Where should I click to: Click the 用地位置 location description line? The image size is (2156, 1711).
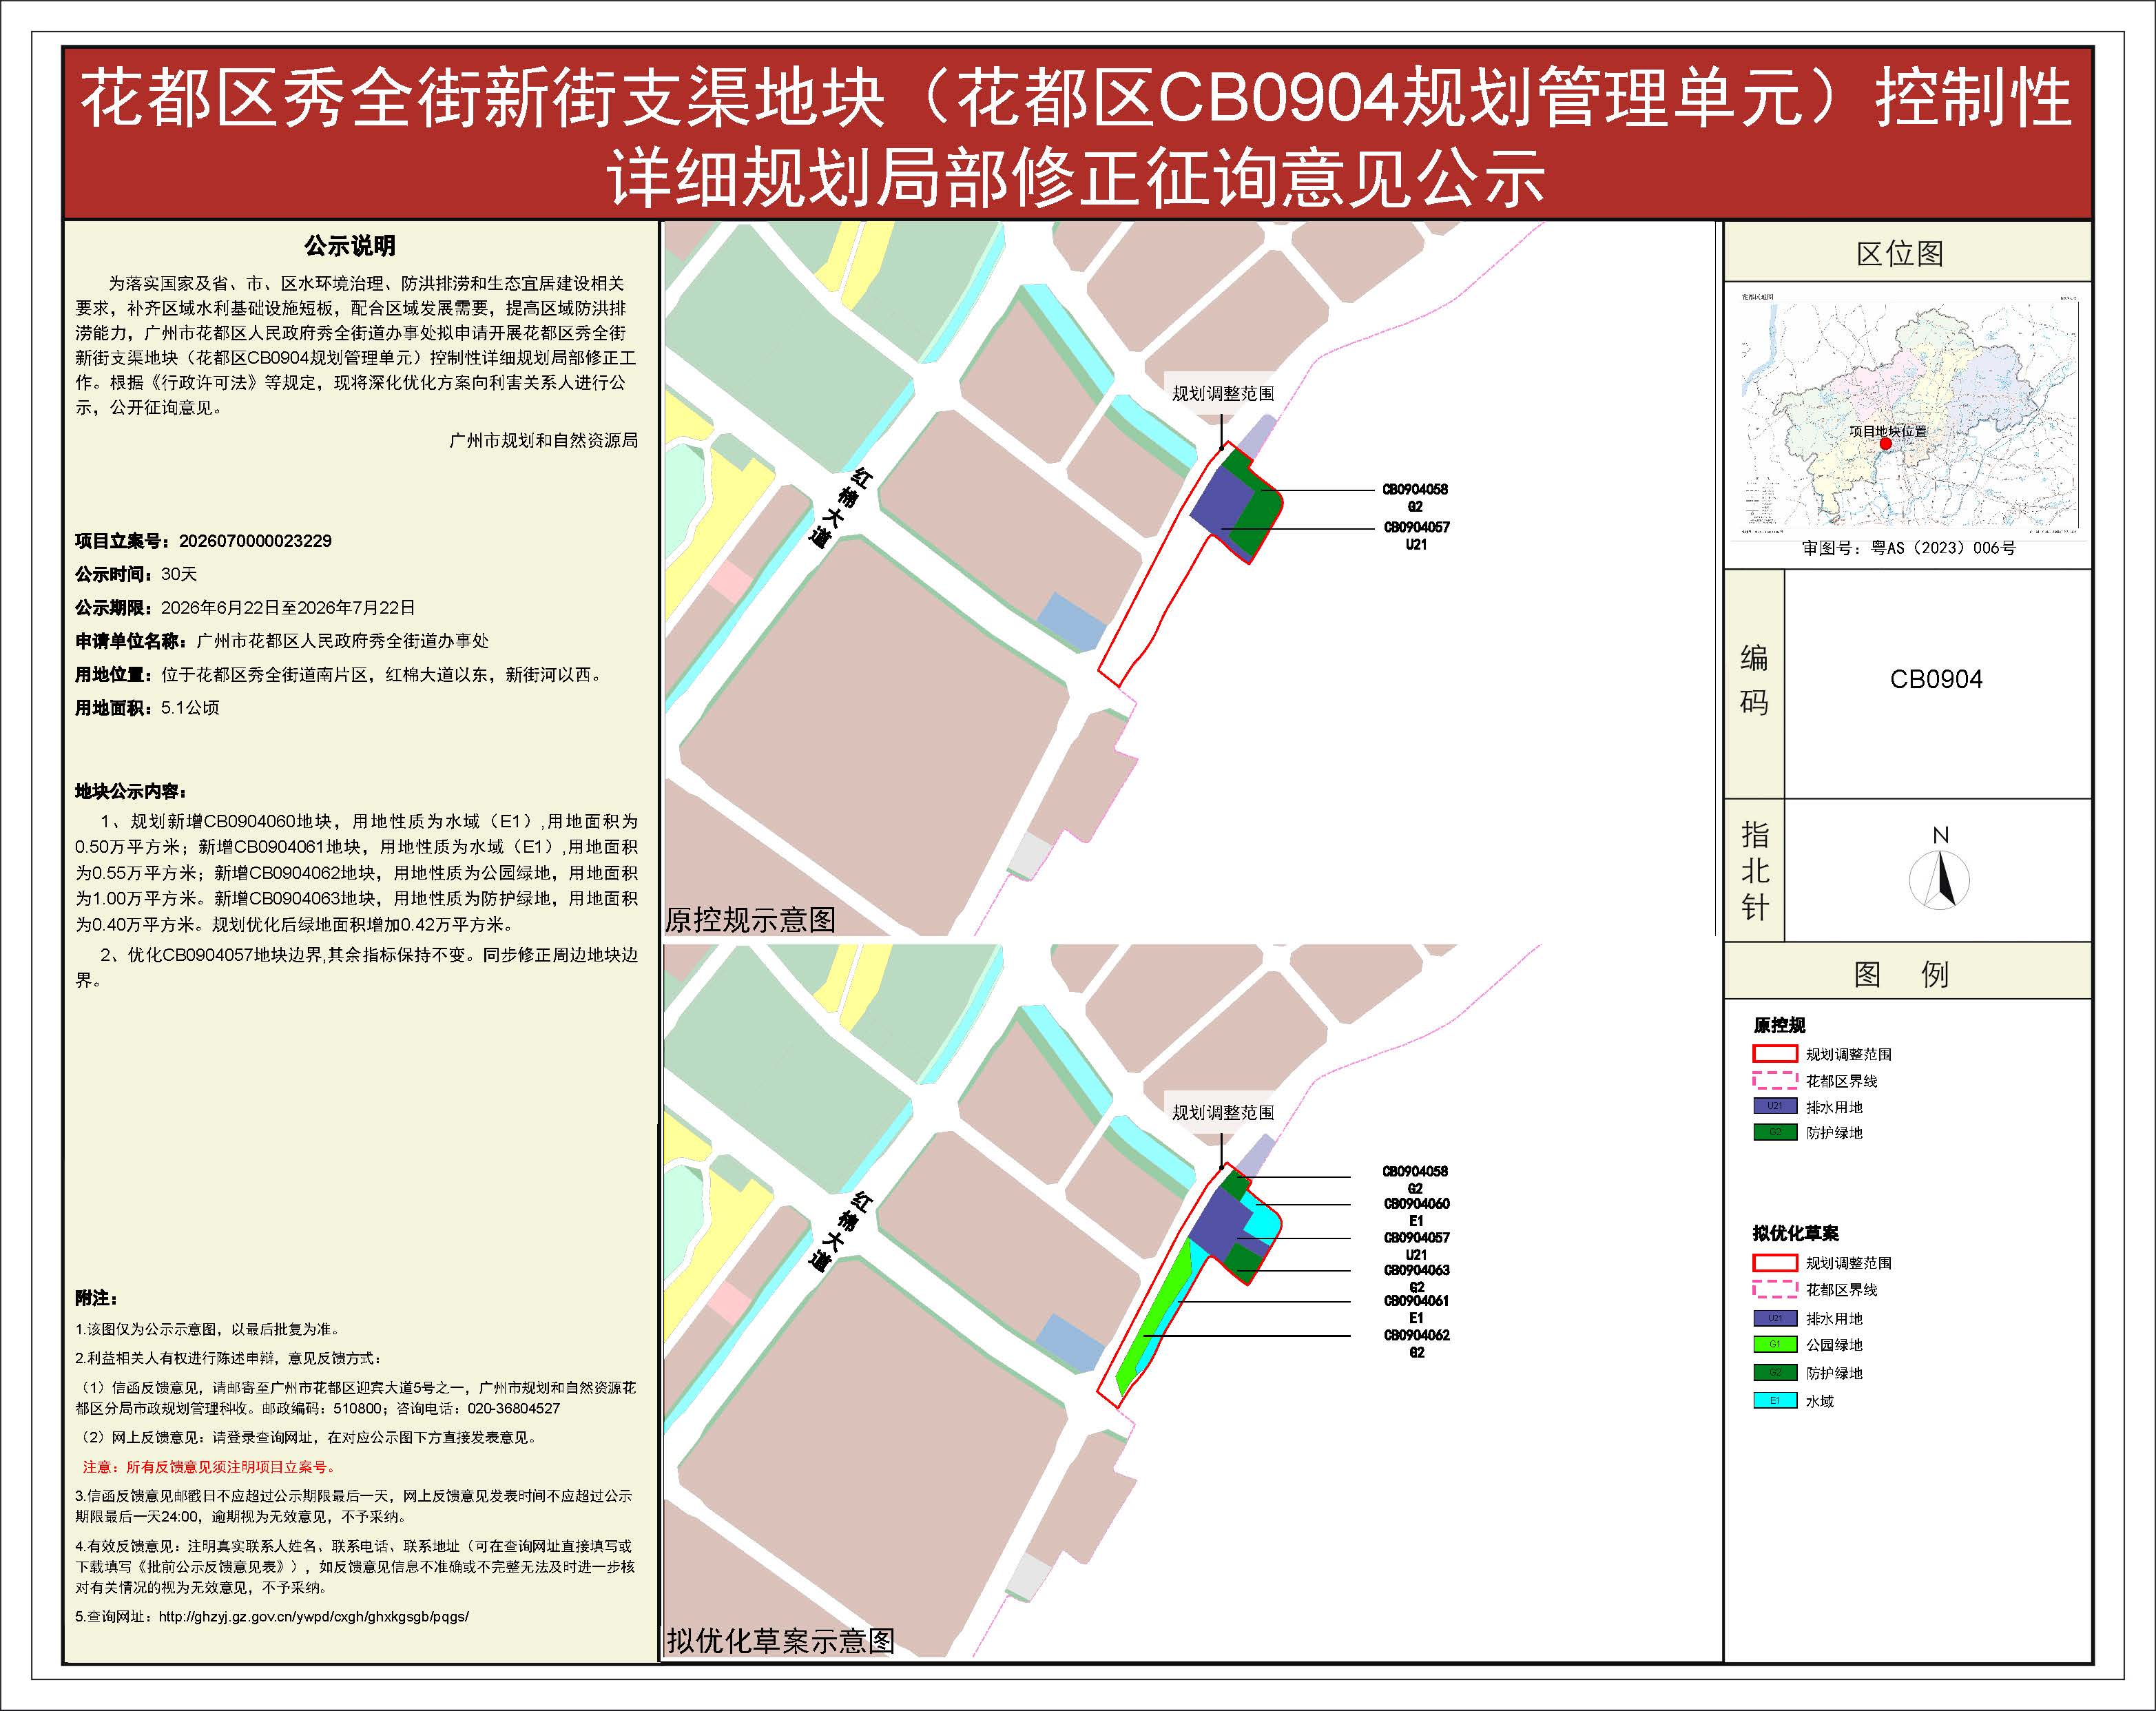pos(340,675)
